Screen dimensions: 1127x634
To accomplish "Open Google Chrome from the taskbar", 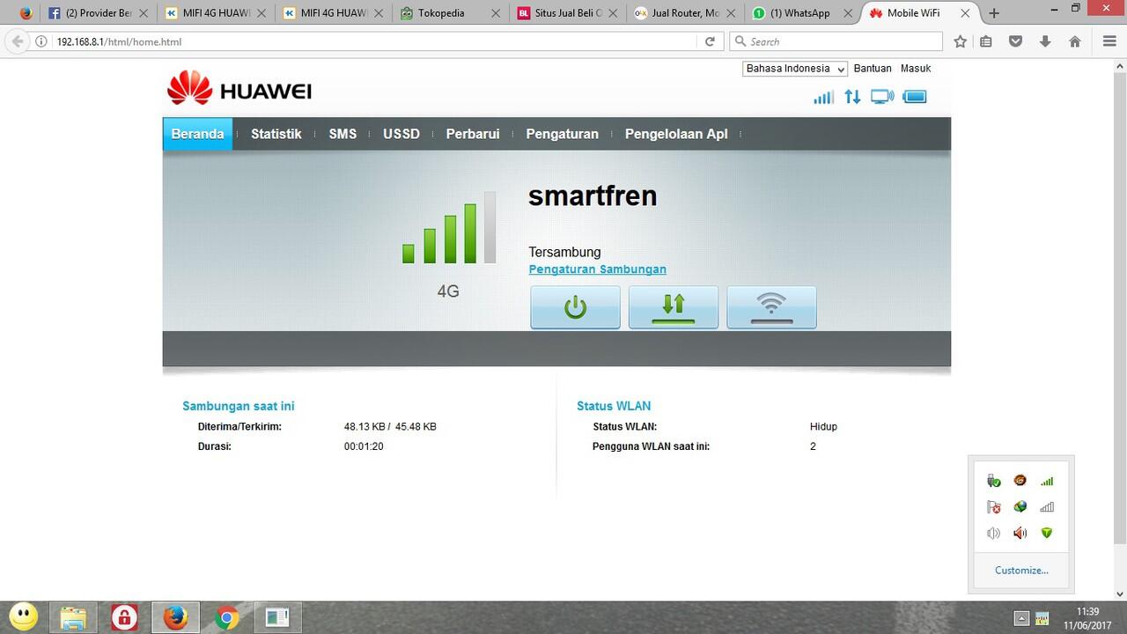I will 226,617.
